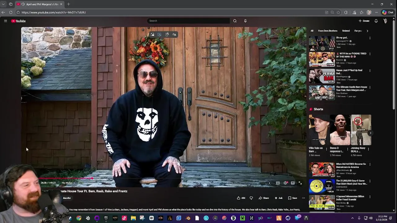Click the search magnifier button
The height and width of the screenshot is (223, 397).
pos(235,21)
